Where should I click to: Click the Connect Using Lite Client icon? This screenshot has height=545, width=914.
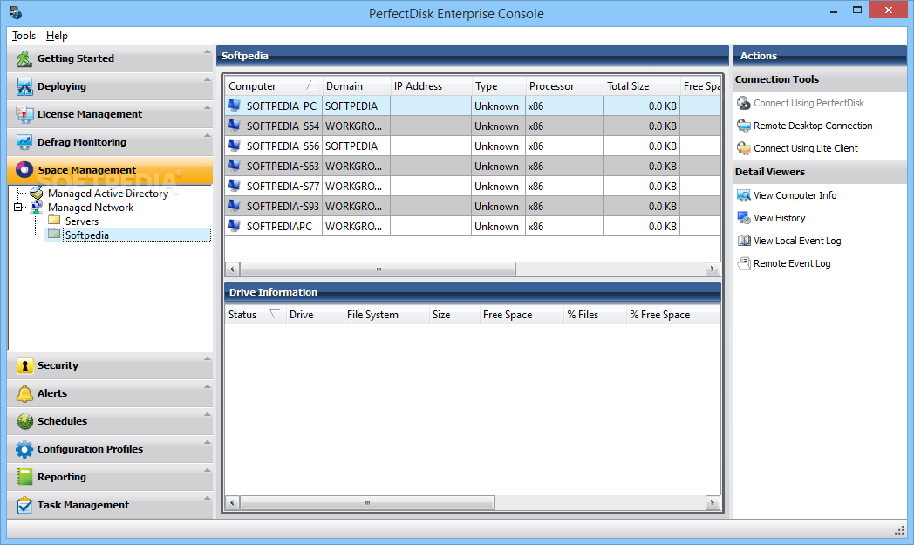tap(743, 148)
